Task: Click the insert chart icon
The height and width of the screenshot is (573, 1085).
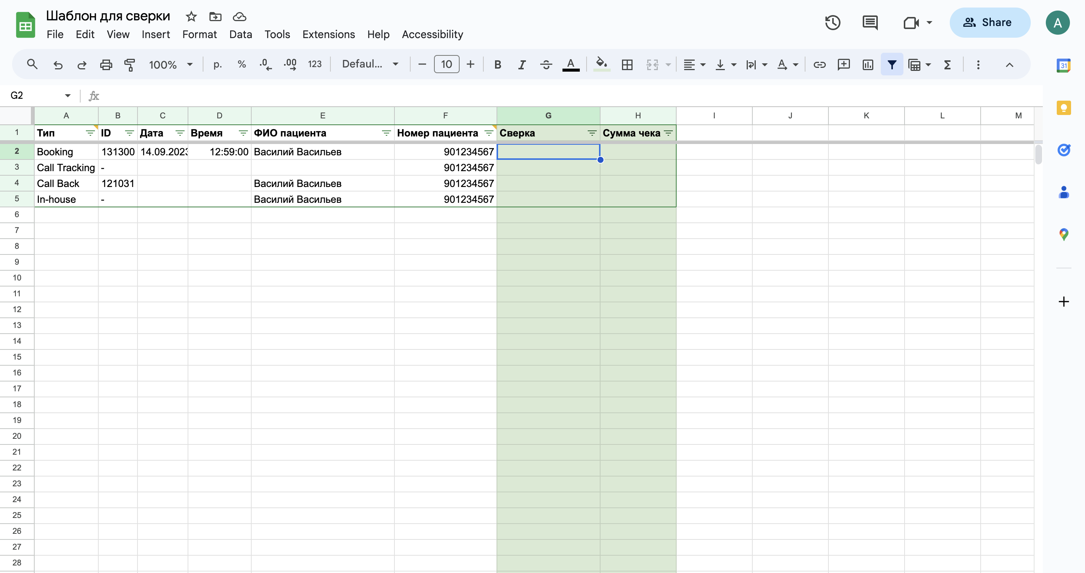Action: pyautogui.click(x=868, y=64)
